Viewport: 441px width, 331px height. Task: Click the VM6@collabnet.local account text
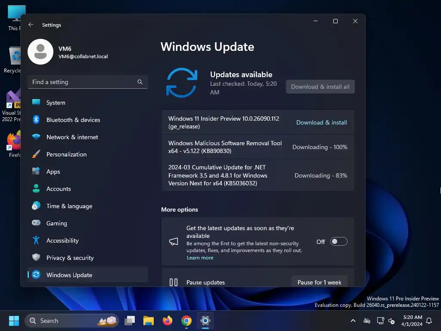(x=83, y=56)
